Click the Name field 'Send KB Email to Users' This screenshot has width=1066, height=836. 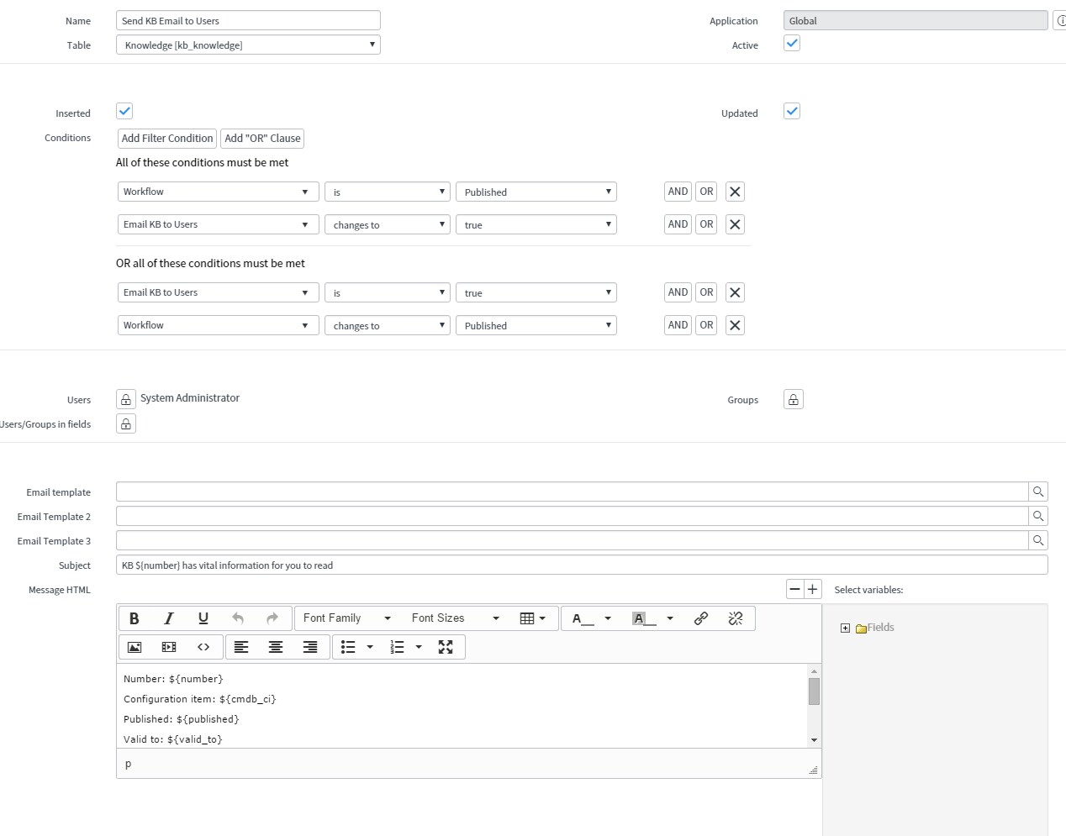click(248, 20)
